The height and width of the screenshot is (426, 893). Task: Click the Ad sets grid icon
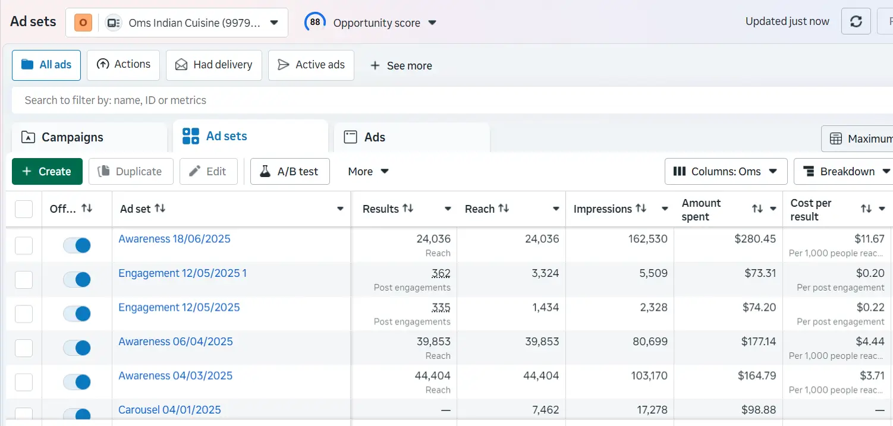(x=190, y=136)
